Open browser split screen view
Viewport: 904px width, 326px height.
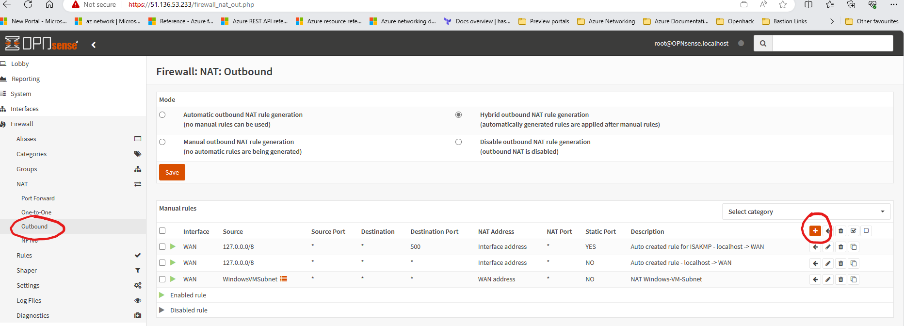808,4
